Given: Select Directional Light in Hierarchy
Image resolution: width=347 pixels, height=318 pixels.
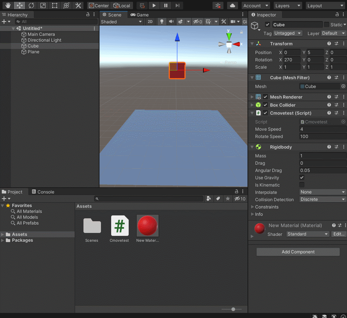Looking at the screenshot, I should pyautogui.click(x=44, y=40).
